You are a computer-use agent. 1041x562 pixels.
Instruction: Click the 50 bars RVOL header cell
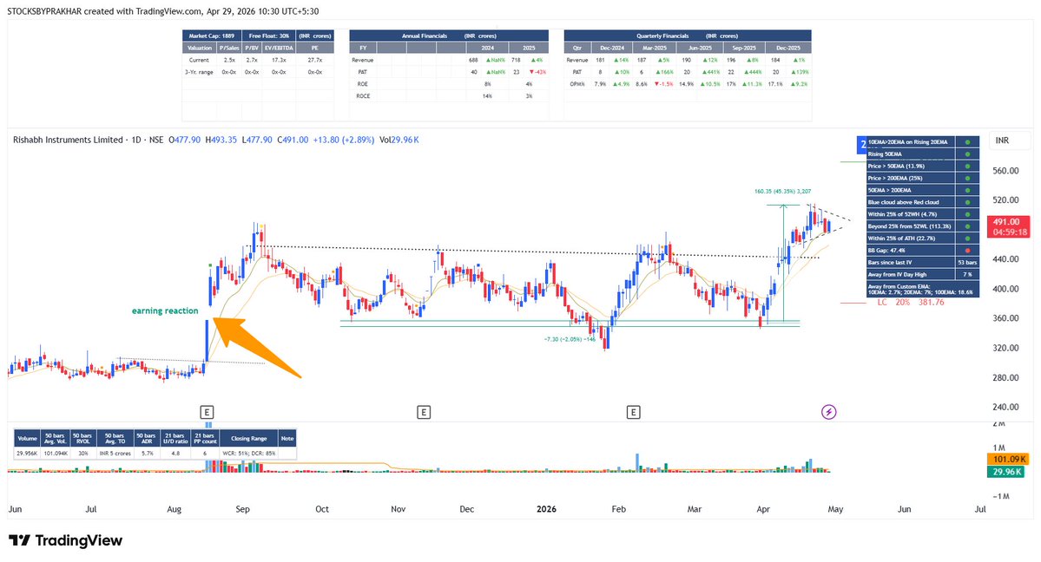[x=82, y=439]
